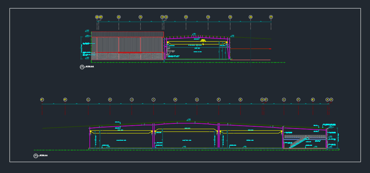The image size is (370, 173).
Task: Click grid bubble 34 in the upper gridline row
Action: pyautogui.click(x=208, y=17)
